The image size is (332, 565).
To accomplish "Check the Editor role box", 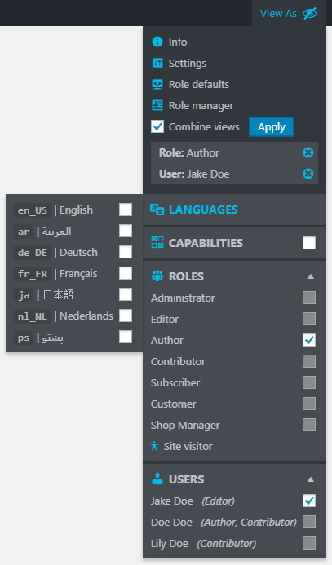I will [x=309, y=319].
